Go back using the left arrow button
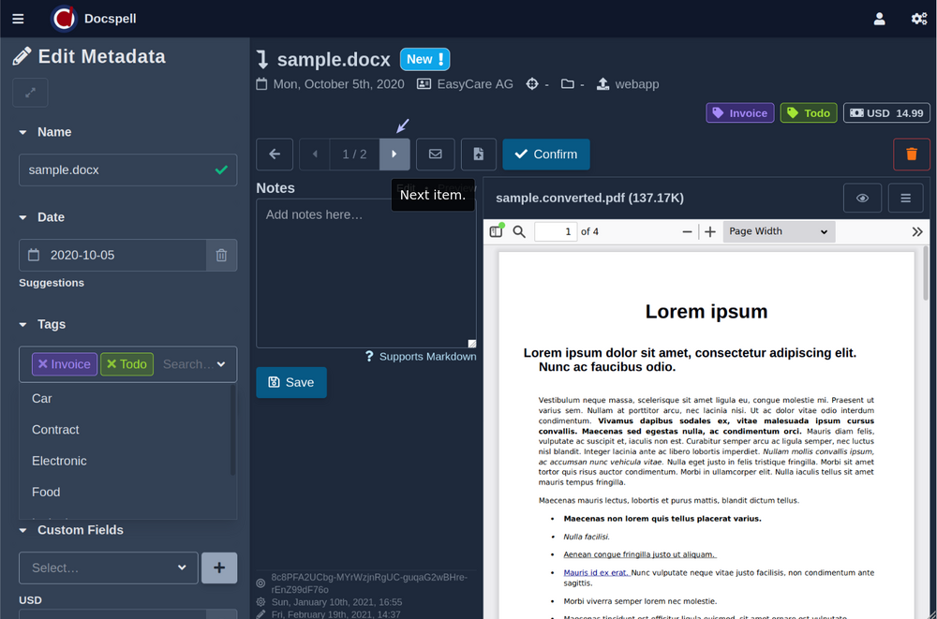Viewport: 937px width, 619px height. (x=275, y=155)
